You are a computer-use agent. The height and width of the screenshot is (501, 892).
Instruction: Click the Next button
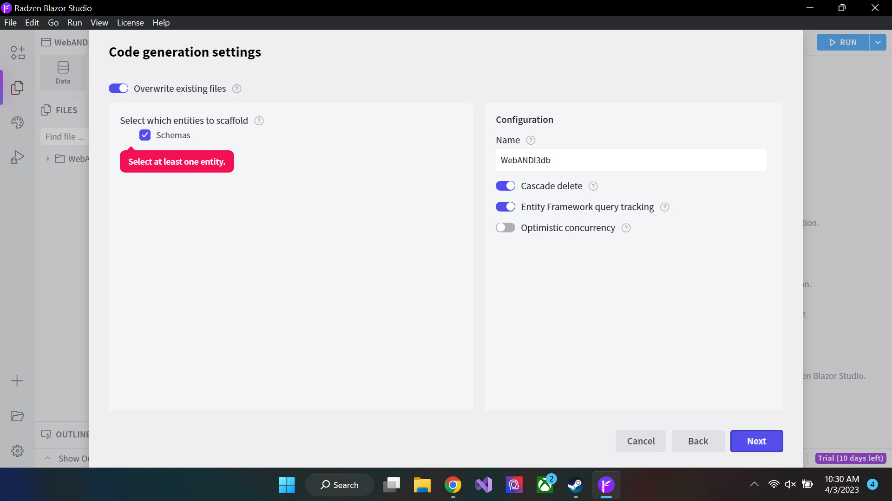756,441
